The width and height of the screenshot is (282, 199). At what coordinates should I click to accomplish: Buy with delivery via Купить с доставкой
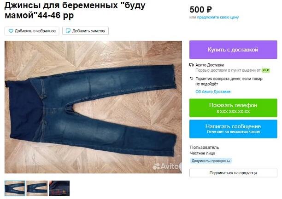tap(233, 50)
